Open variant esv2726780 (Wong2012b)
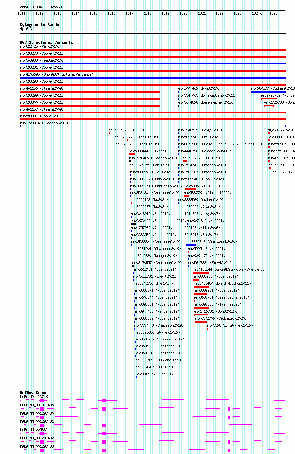Image resolution: width=295 pixels, height=454 pixels. [137, 144]
